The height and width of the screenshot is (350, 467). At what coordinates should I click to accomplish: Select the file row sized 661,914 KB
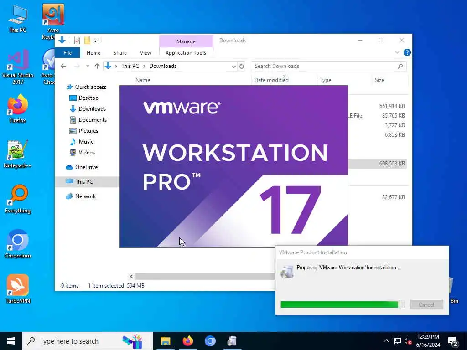click(378, 106)
